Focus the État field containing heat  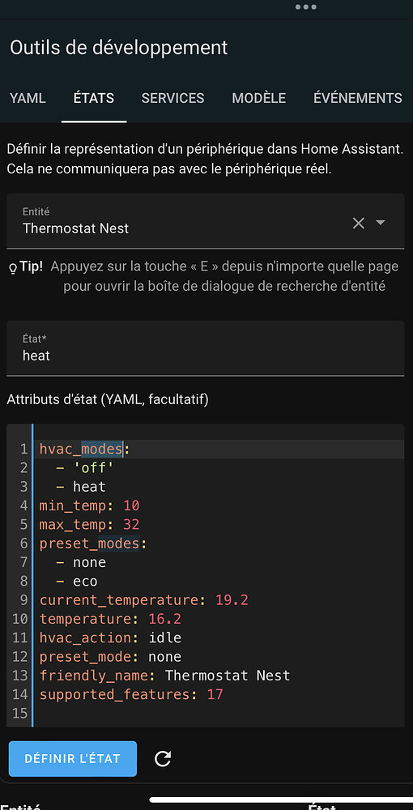click(206, 348)
